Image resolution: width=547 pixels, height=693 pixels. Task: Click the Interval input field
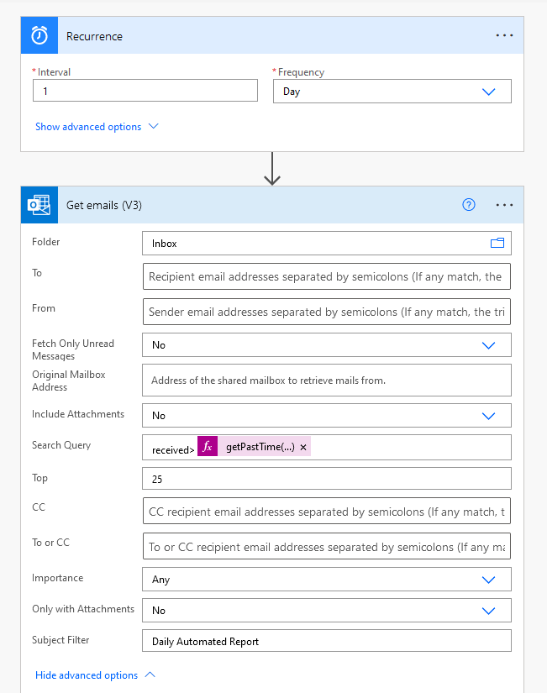pyautogui.click(x=145, y=91)
